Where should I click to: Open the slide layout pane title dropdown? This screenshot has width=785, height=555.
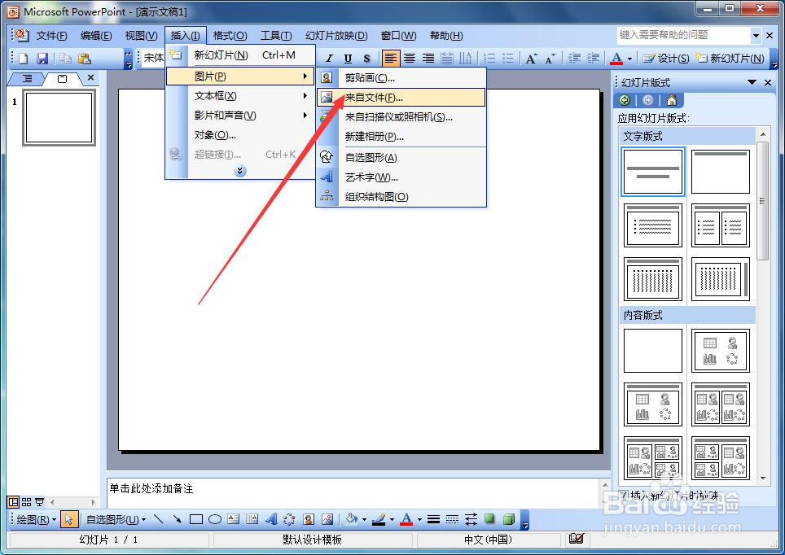752,82
